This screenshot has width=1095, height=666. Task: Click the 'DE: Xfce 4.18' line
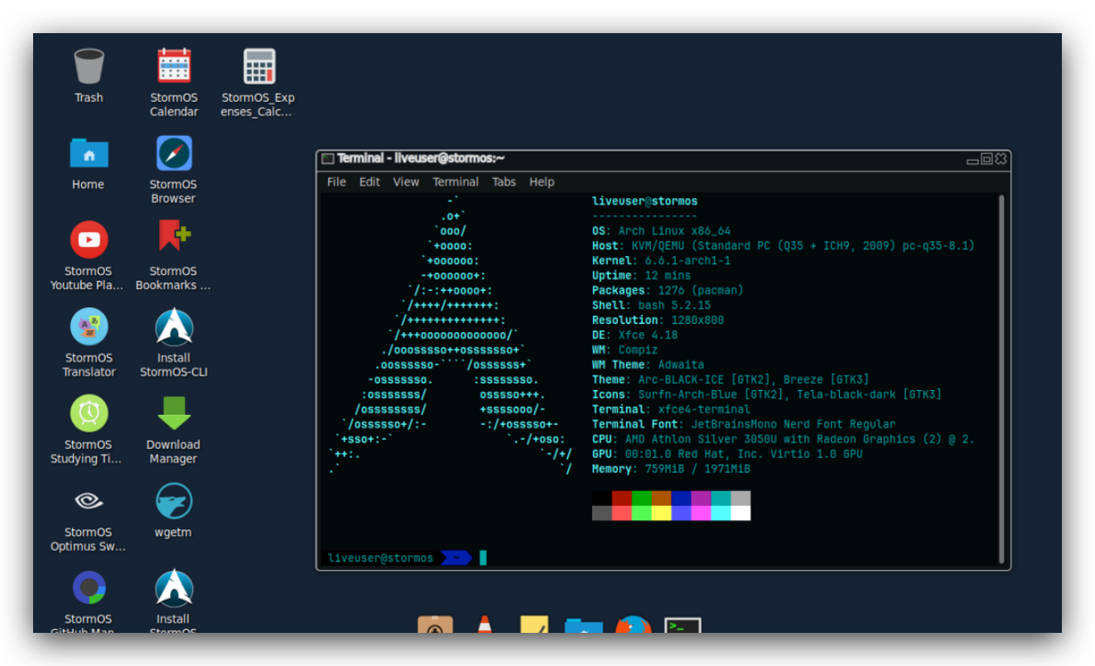pos(634,335)
